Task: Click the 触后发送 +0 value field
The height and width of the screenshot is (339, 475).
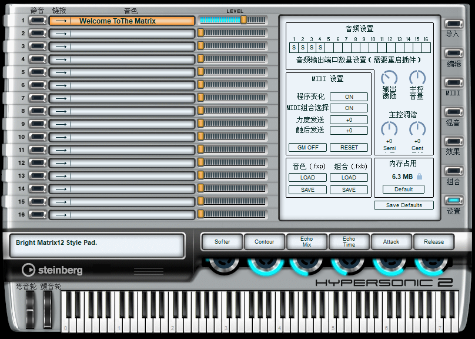Action: (349, 131)
